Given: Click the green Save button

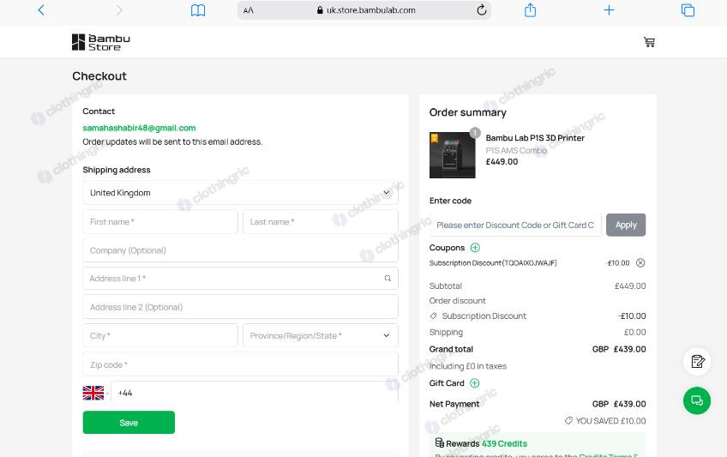Looking at the screenshot, I should click(x=129, y=423).
